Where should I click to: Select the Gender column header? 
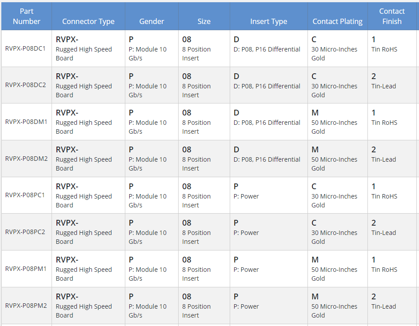coord(152,21)
